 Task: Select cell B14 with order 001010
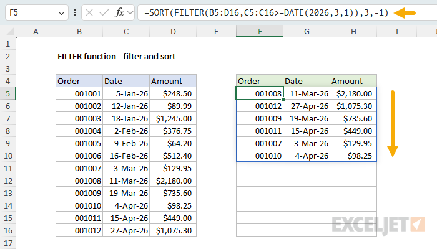(x=79, y=205)
